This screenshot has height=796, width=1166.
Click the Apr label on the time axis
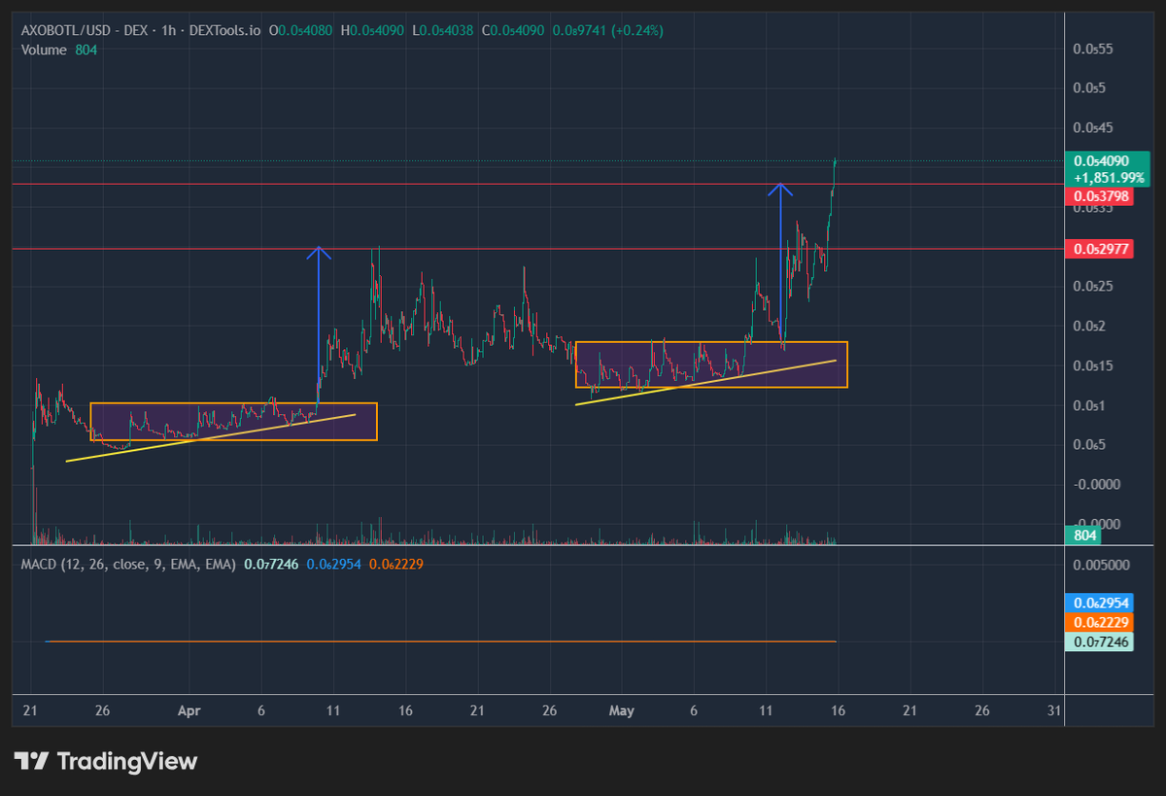pos(189,710)
